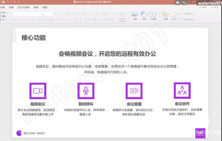222x141 pixels.
Task: Toggle Subscript formatting
Action: tap(38, 19)
